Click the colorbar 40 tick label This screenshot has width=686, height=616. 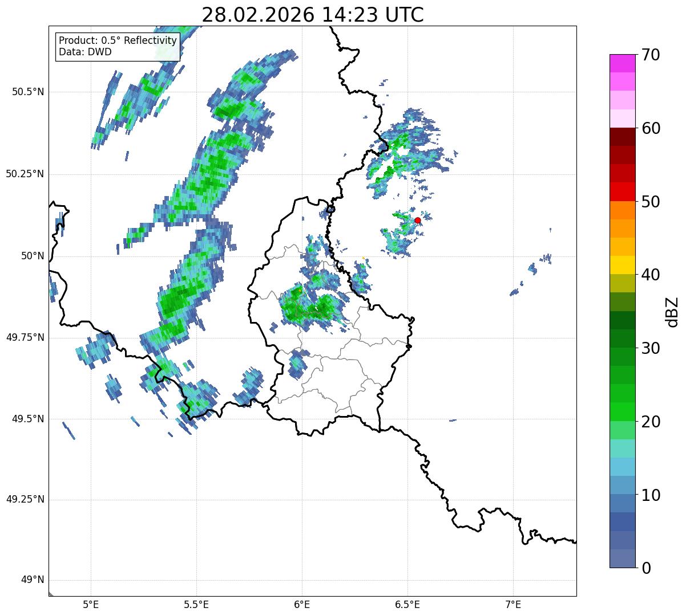(651, 275)
